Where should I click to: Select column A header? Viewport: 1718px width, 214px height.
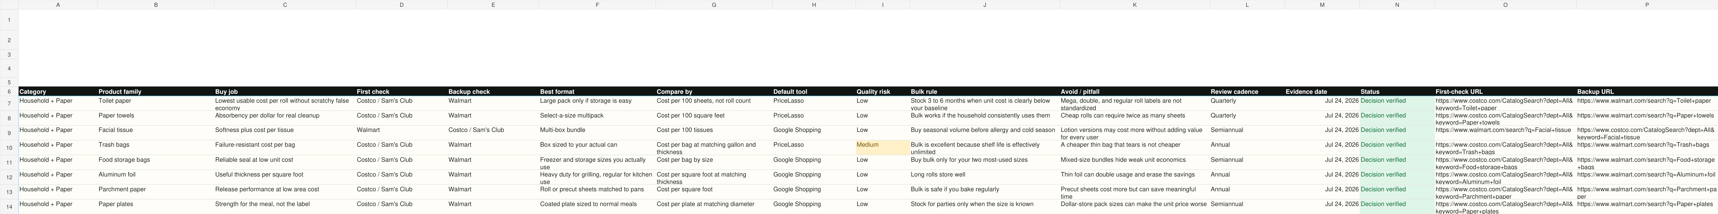[x=58, y=5]
